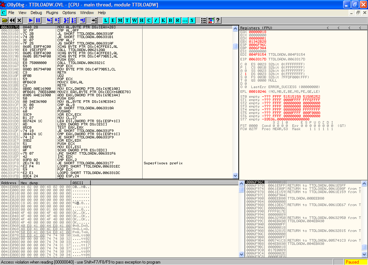Click ESP register value 0006F96C

click(257, 45)
